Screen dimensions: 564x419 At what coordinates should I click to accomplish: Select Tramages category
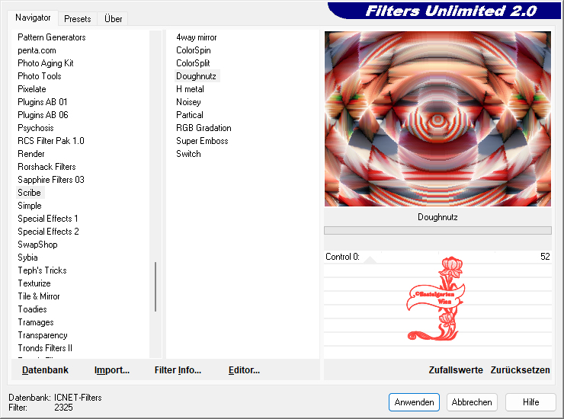pyautogui.click(x=36, y=322)
